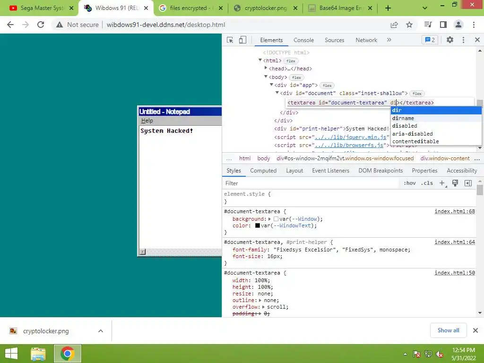484x363 pixels.
Task: Open the Chrome three-dot menu
Action: [x=474, y=25]
